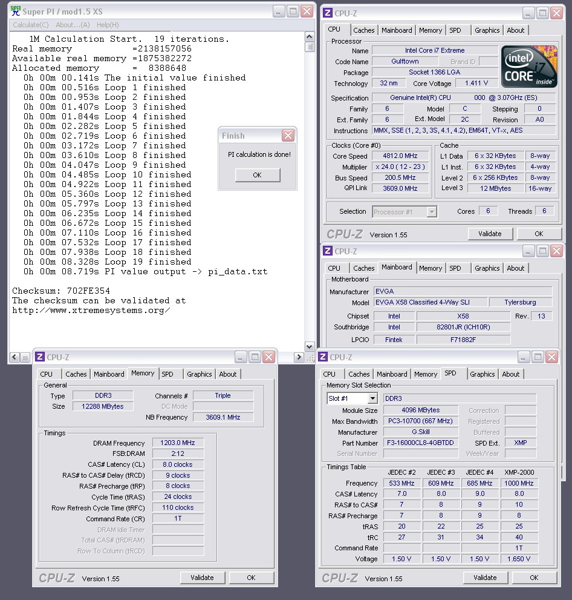The width and height of the screenshot is (572, 600).
Task: Click the Package value Socket 1366 LGA
Action: [435, 72]
